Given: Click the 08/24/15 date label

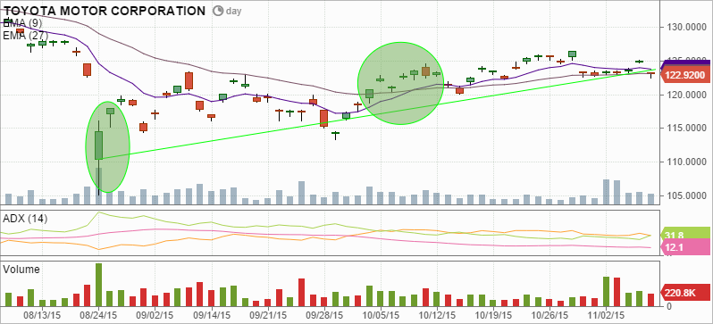Looking at the screenshot, I should click(98, 314).
